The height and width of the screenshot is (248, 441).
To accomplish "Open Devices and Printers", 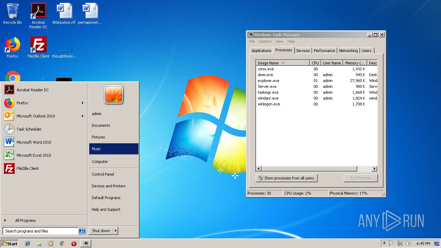I will (114, 186).
